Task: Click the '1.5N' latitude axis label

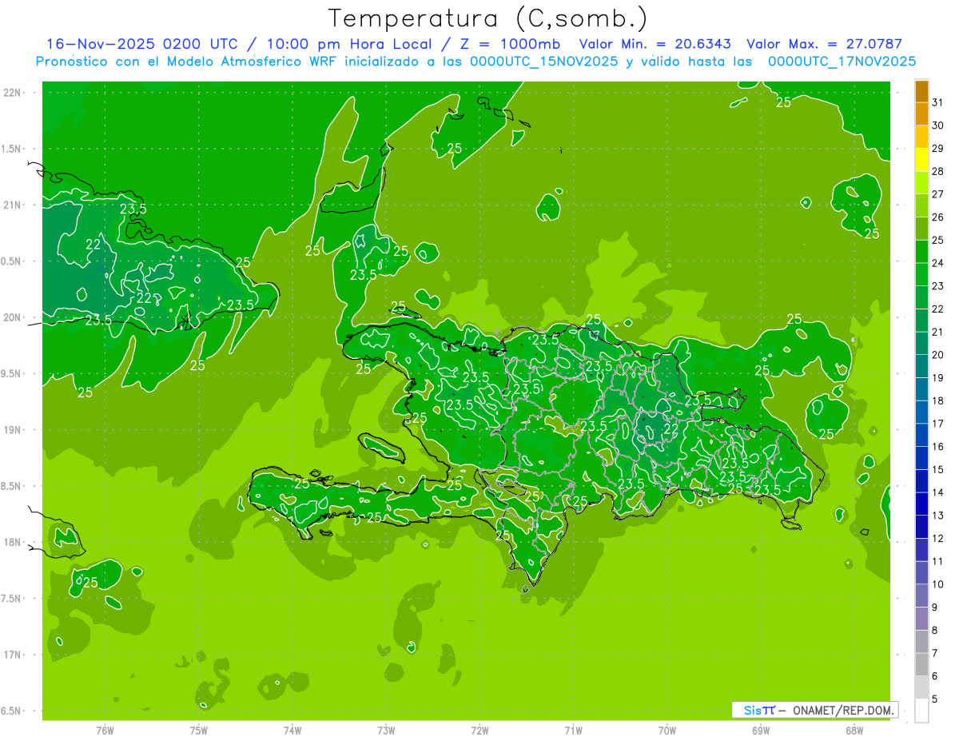Action: click(x=12, y=149)
